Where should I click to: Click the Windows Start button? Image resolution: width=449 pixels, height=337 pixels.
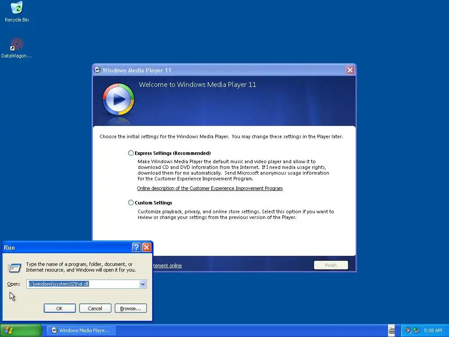[21, 330]
